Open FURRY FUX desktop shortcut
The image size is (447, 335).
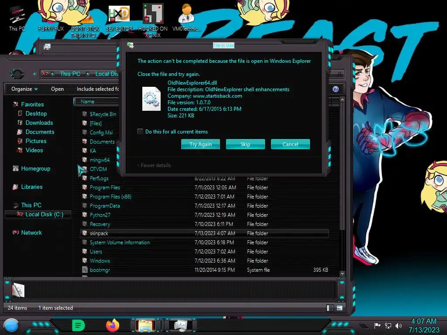pos(51,18)
